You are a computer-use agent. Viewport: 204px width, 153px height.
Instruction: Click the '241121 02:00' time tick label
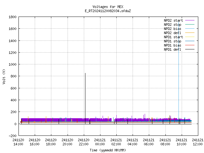pos(116,142)
